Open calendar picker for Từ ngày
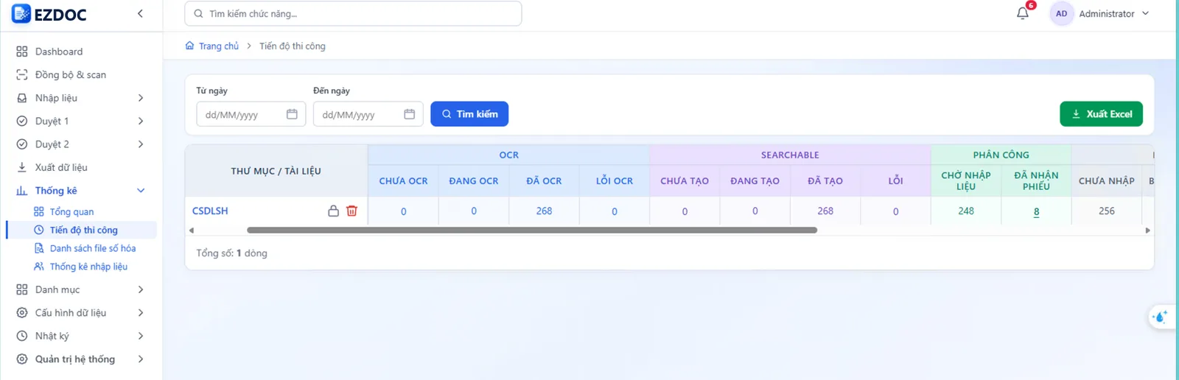Viewport: 1179px width, 380px height. (x=292, y=114)
